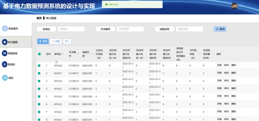Click 查看 for row 变电站5
Screen dimensions: 259x121
pos(219,88)
